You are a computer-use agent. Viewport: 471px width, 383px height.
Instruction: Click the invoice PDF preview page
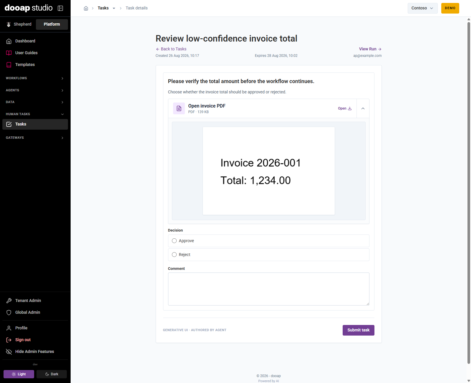pos(269,171)
